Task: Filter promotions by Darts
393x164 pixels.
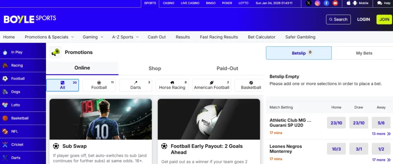Action: [x=135, y=85]
